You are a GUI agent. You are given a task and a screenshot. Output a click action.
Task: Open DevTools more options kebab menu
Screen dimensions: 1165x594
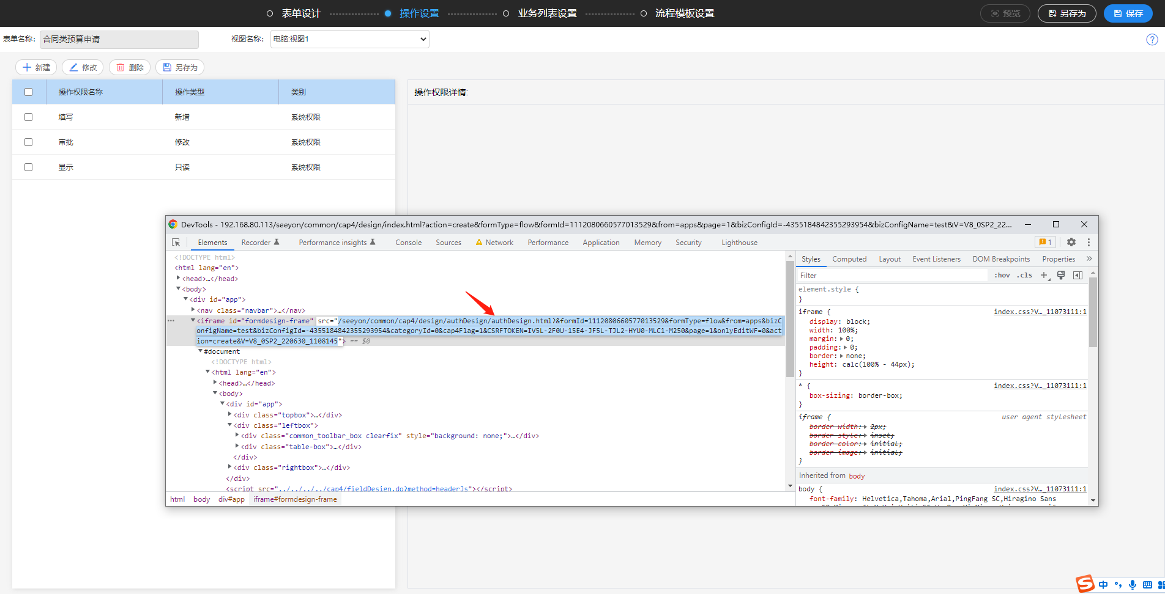pos(1089,243)
